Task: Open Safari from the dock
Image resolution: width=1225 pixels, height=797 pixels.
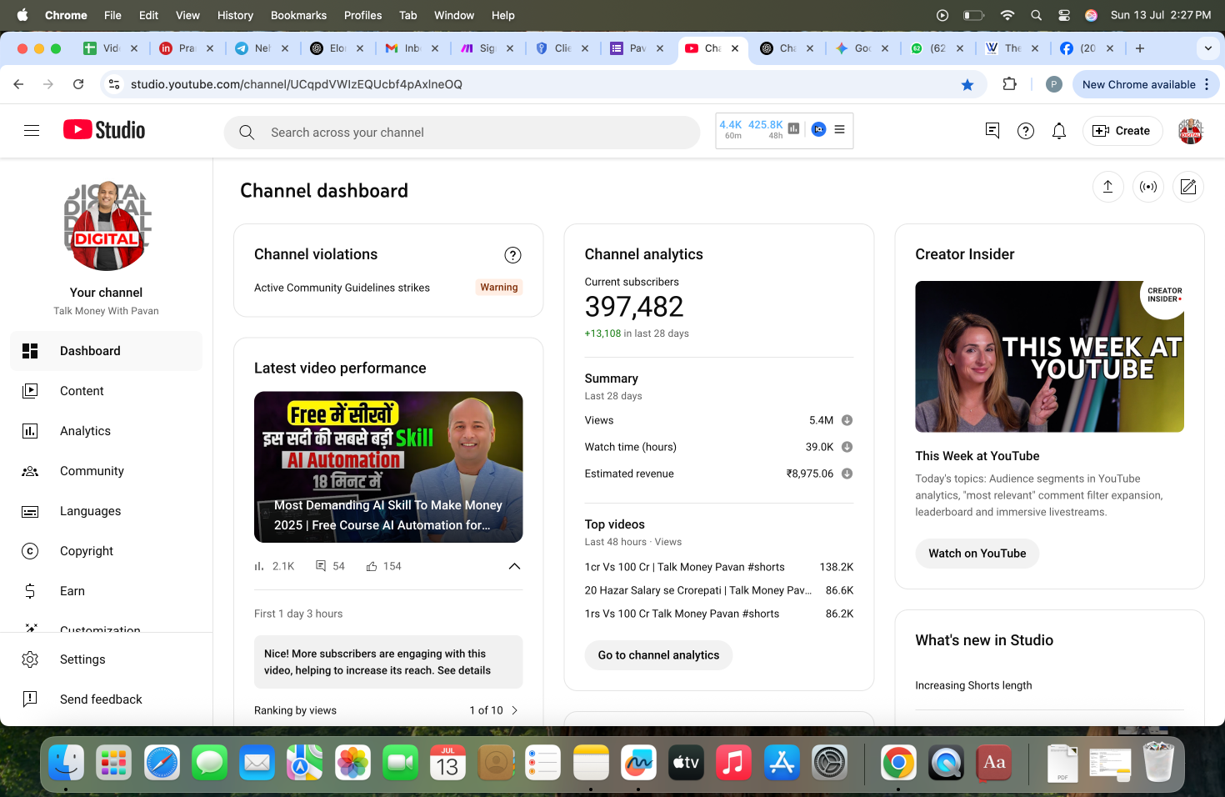Action: click(x=162, y=763)
